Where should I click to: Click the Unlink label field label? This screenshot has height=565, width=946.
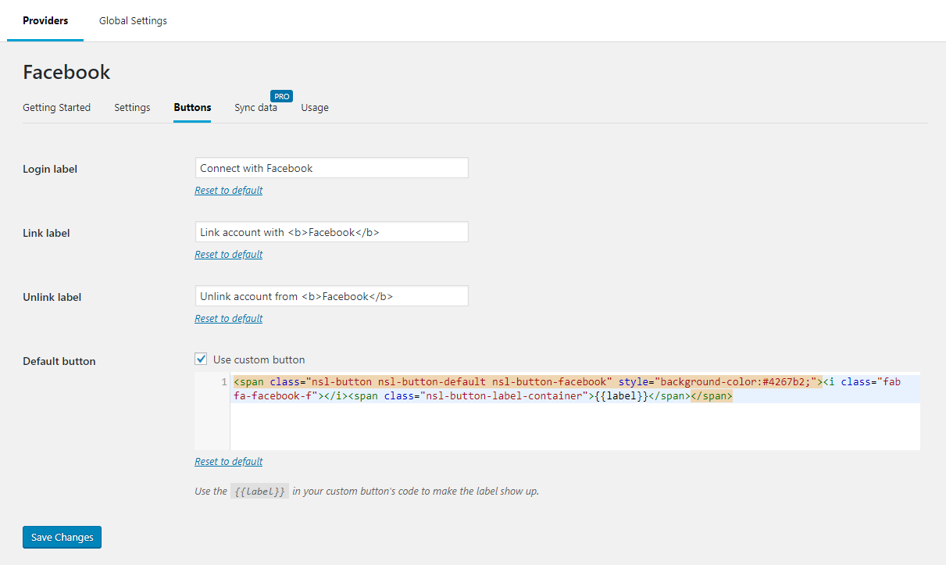coord(52,297)
